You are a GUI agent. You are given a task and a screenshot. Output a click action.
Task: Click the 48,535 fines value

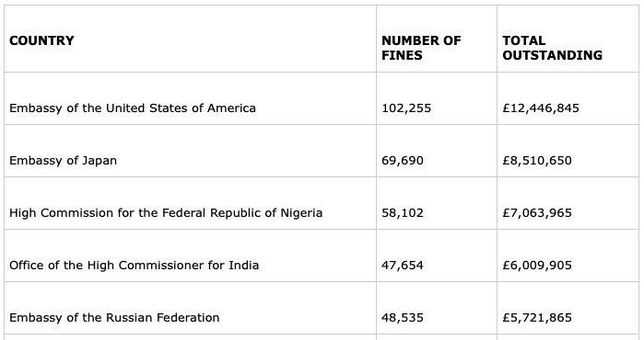coord(402,318)
